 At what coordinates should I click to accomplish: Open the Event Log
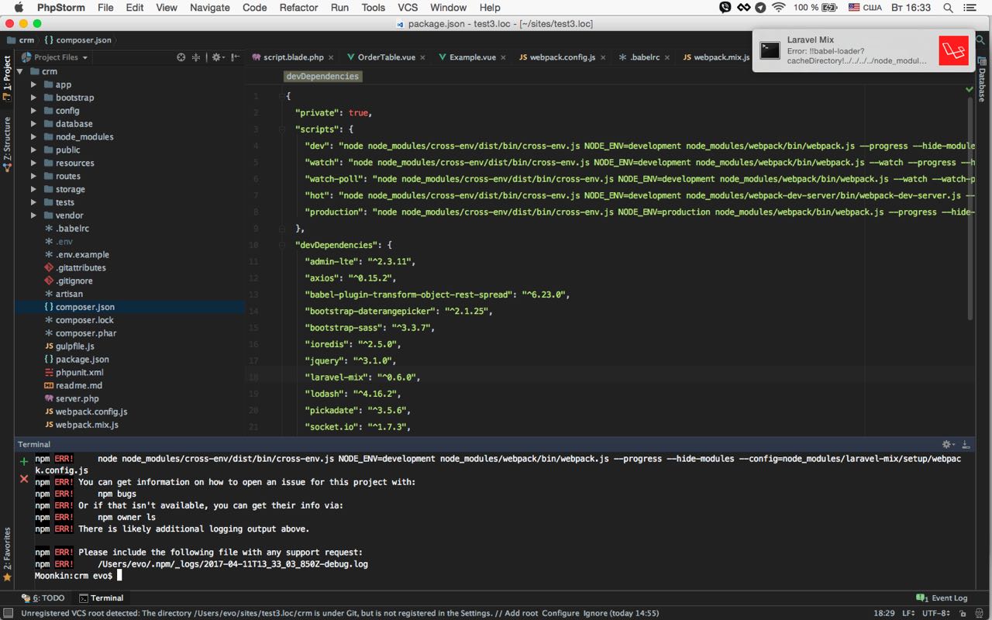coord(943,598)
